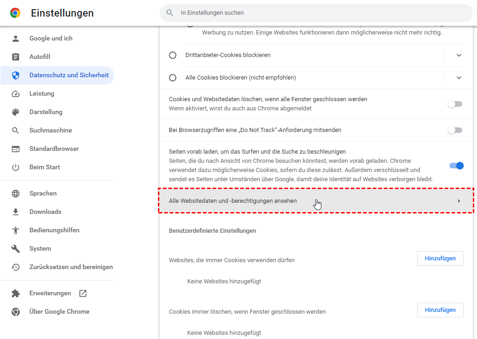Click the Beim Start power icon
477x339 pixels.
(x=16, y=167)
